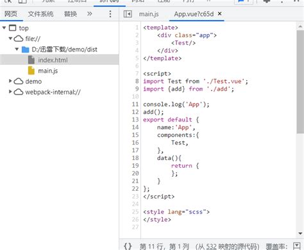The height and width of the screenshot is (250, 304).
Task: Click './add' in the import line
Action: 218,89
